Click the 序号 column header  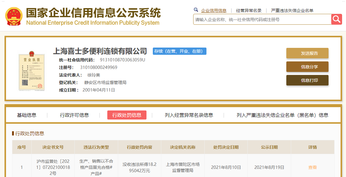(22, 147)
